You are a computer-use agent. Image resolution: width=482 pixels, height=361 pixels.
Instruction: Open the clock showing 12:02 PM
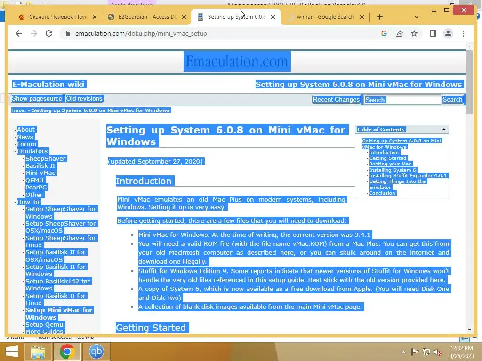461,352
